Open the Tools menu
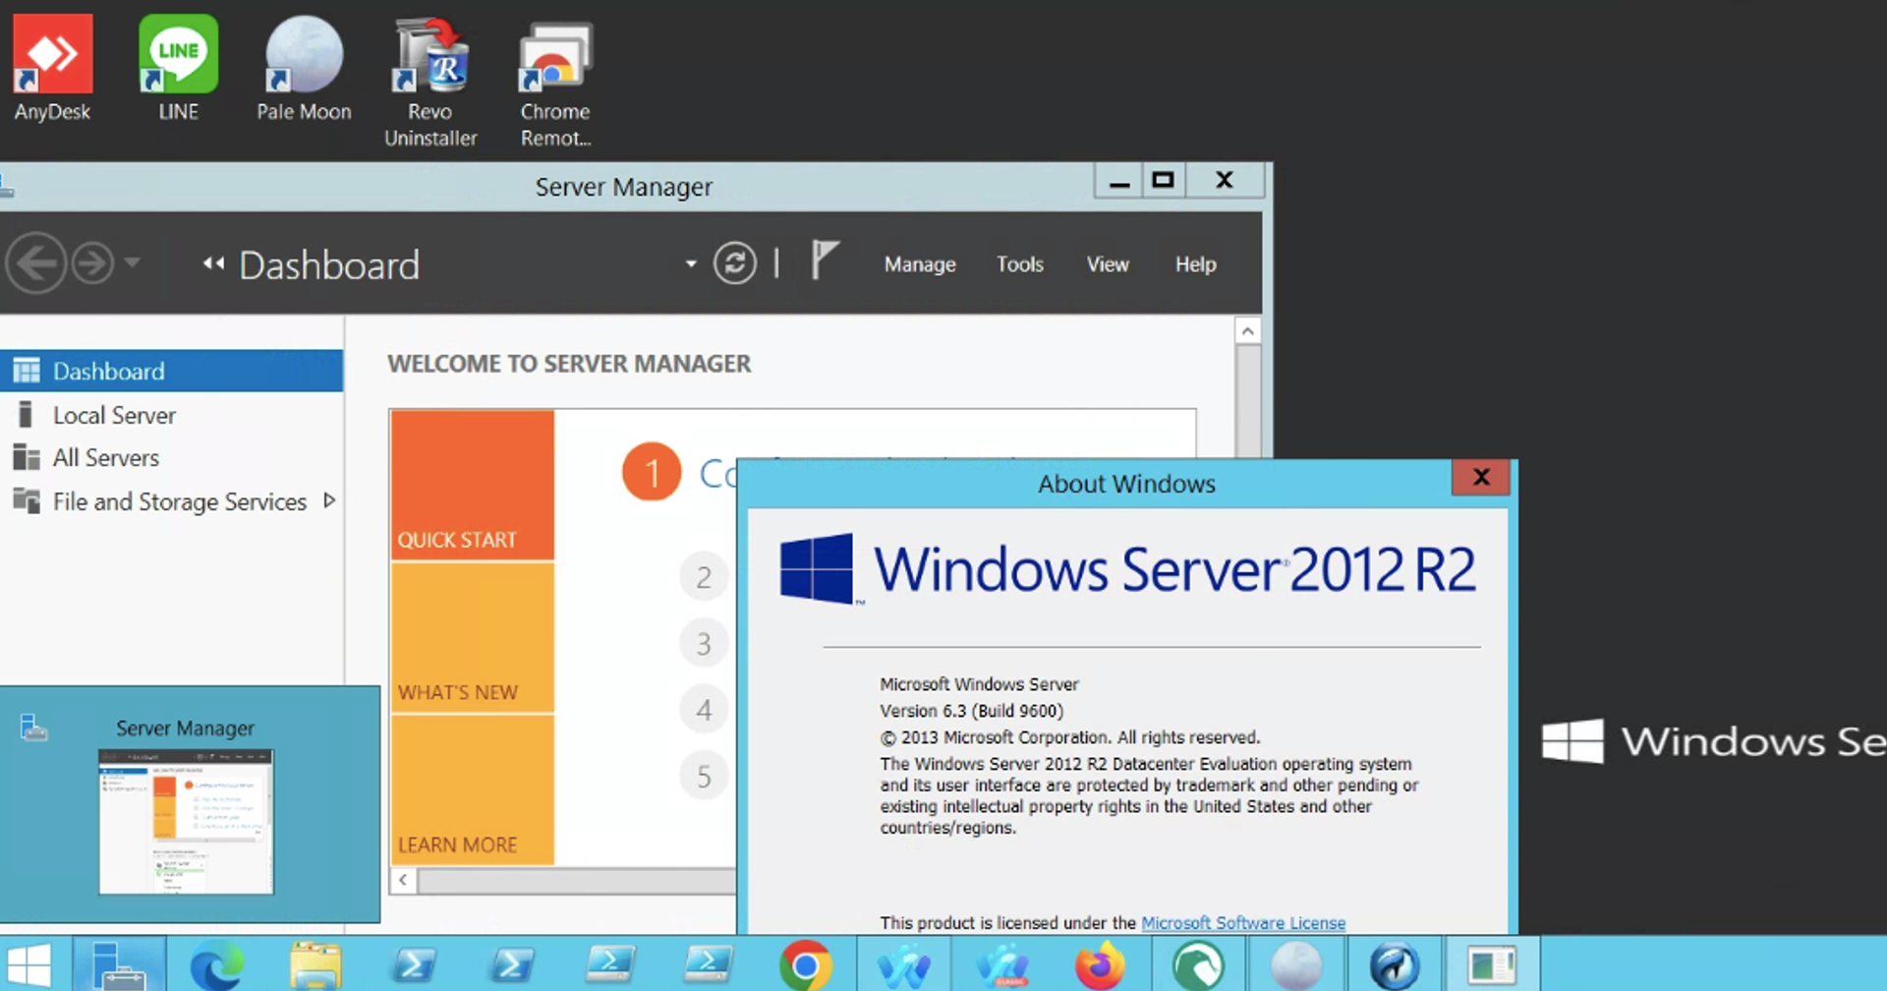The image size is (1887, 991). 1019,263
